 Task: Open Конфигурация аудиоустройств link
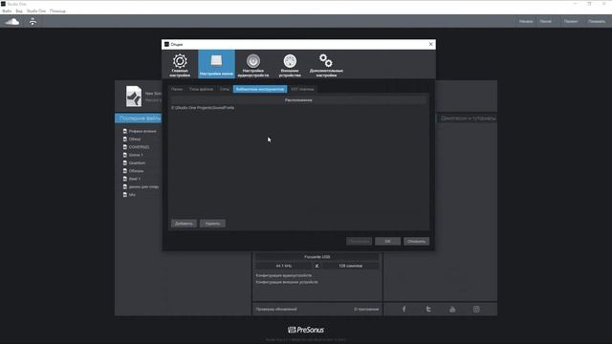(284, 275)
